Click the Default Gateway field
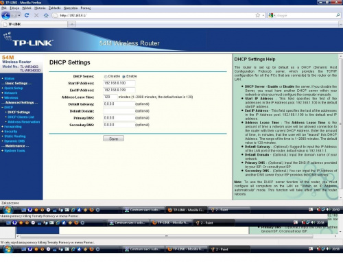The width and height of the screenshot is (343, 262). coord(119,104)
